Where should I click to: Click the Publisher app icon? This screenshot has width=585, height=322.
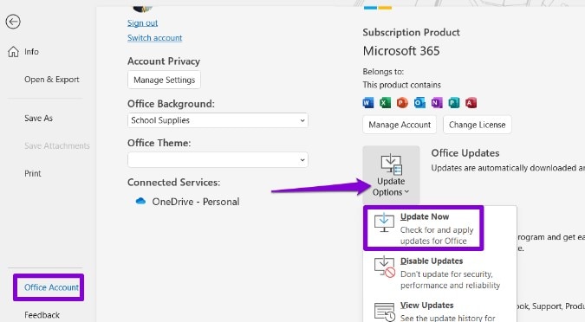point(453,102)
